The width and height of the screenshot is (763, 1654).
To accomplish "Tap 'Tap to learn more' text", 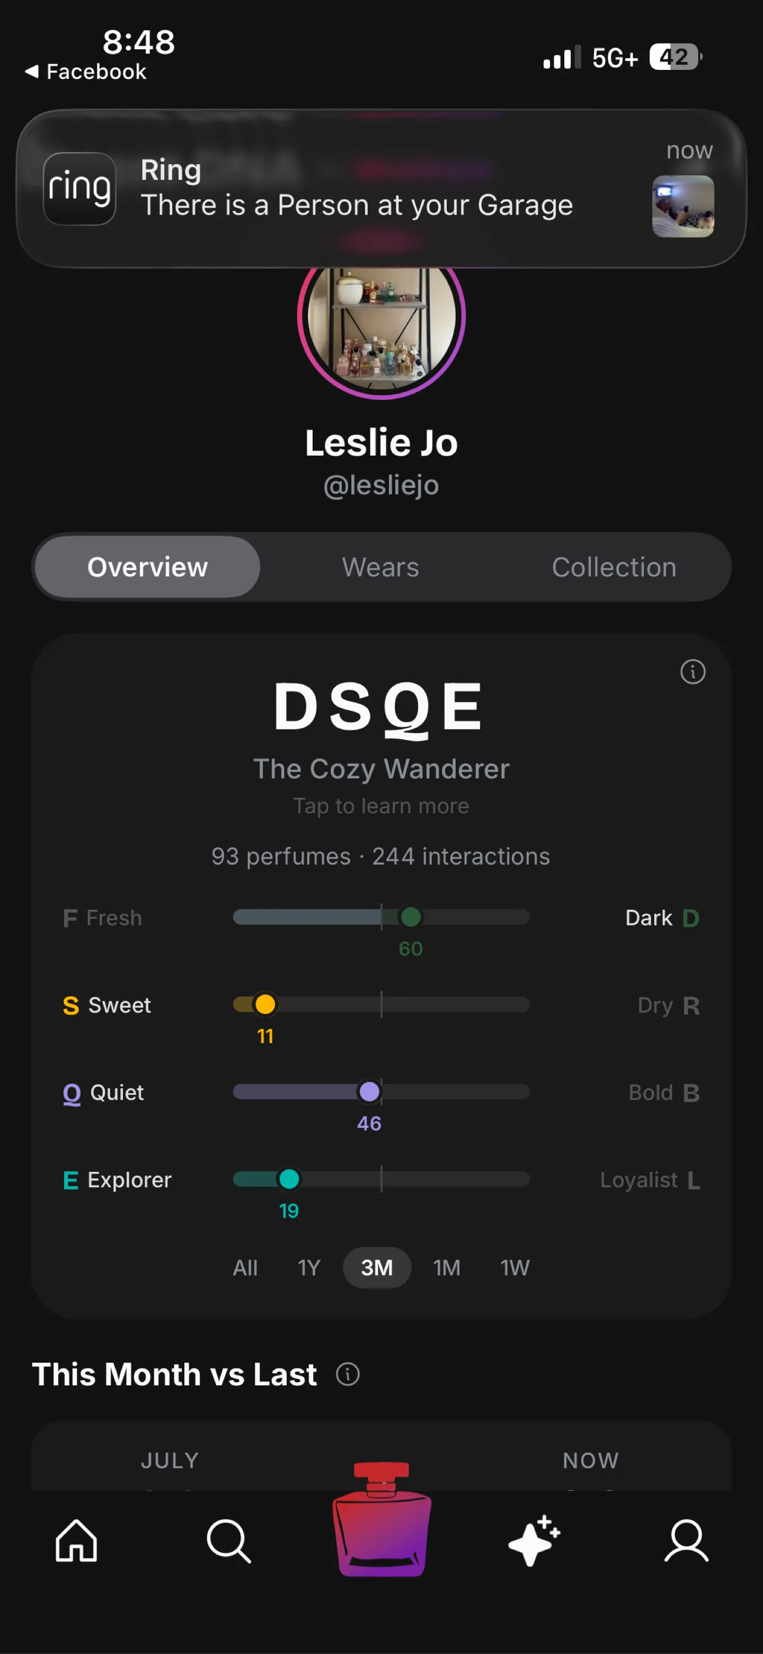I will point(381,806).
